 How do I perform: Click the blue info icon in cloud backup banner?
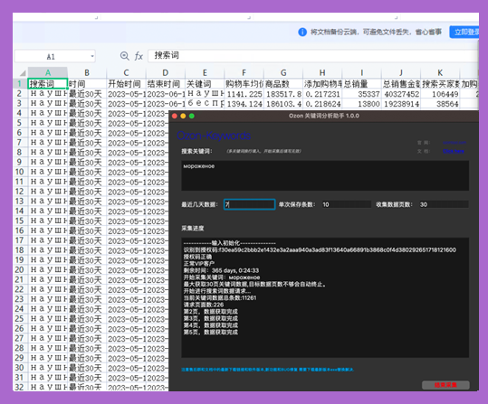pyautogui.click(x=302, y=32)
